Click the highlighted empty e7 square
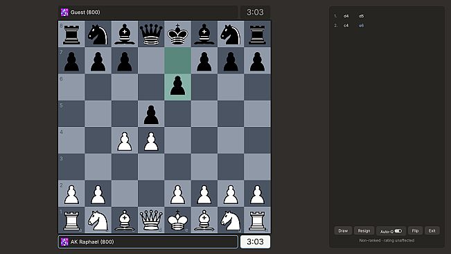The width and height of the screenshot is (451, 254). click(177, 60)
